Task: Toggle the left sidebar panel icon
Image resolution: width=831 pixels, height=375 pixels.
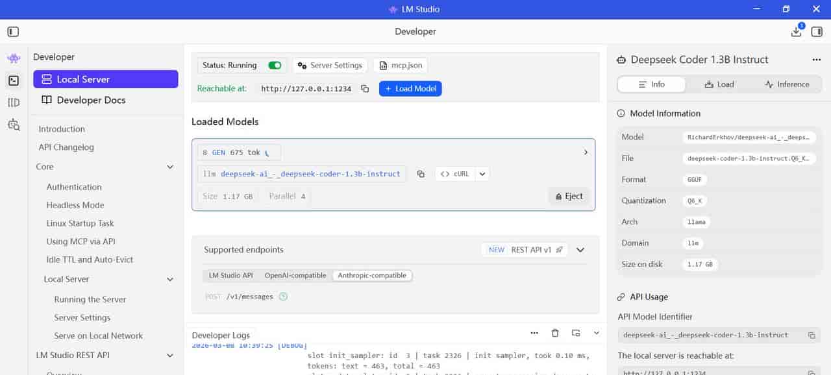Action: [13, 32]
